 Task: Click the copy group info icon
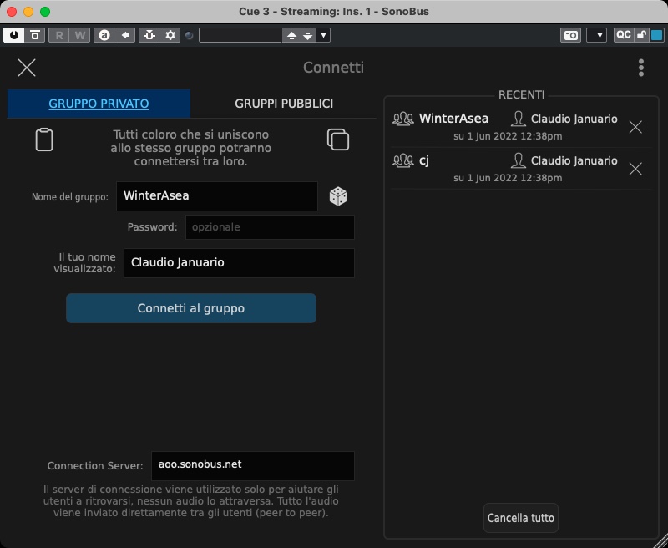pyautogui.click(x=338, y=140)
